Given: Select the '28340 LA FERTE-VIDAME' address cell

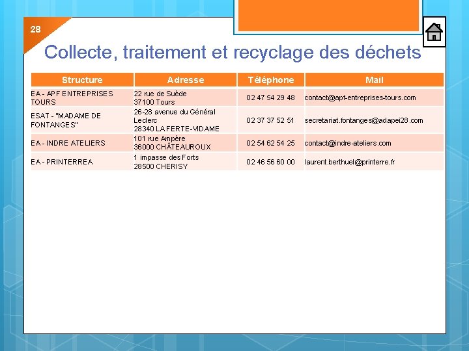Looking at the screenshot, I should 186,120.
